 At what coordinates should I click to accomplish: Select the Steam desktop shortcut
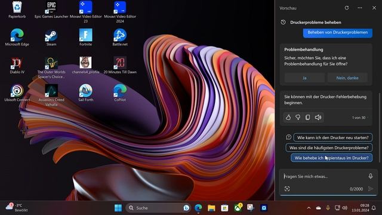pos(51,37)
